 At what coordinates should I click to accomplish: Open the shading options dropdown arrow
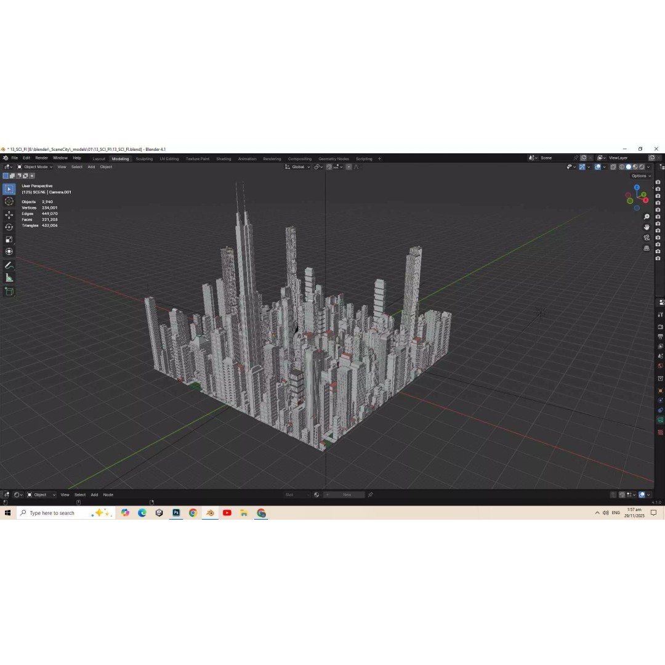tap(648, 167)
